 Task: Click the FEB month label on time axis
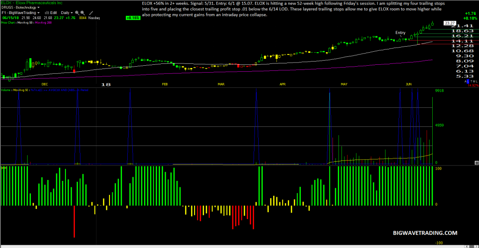coord(165,84)
